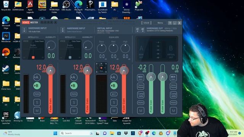Select the Epic Games Launcher desktop icon
The width and height of the screenshot is (244, 137).
pyautogui.click(x=6, y=118)
